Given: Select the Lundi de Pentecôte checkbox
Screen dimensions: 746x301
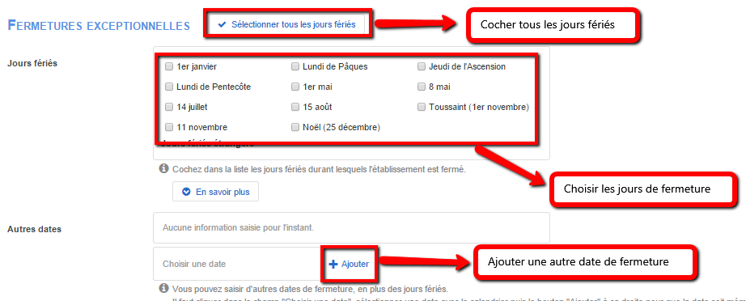Looking at the screenshot, I should click(168, 87).
